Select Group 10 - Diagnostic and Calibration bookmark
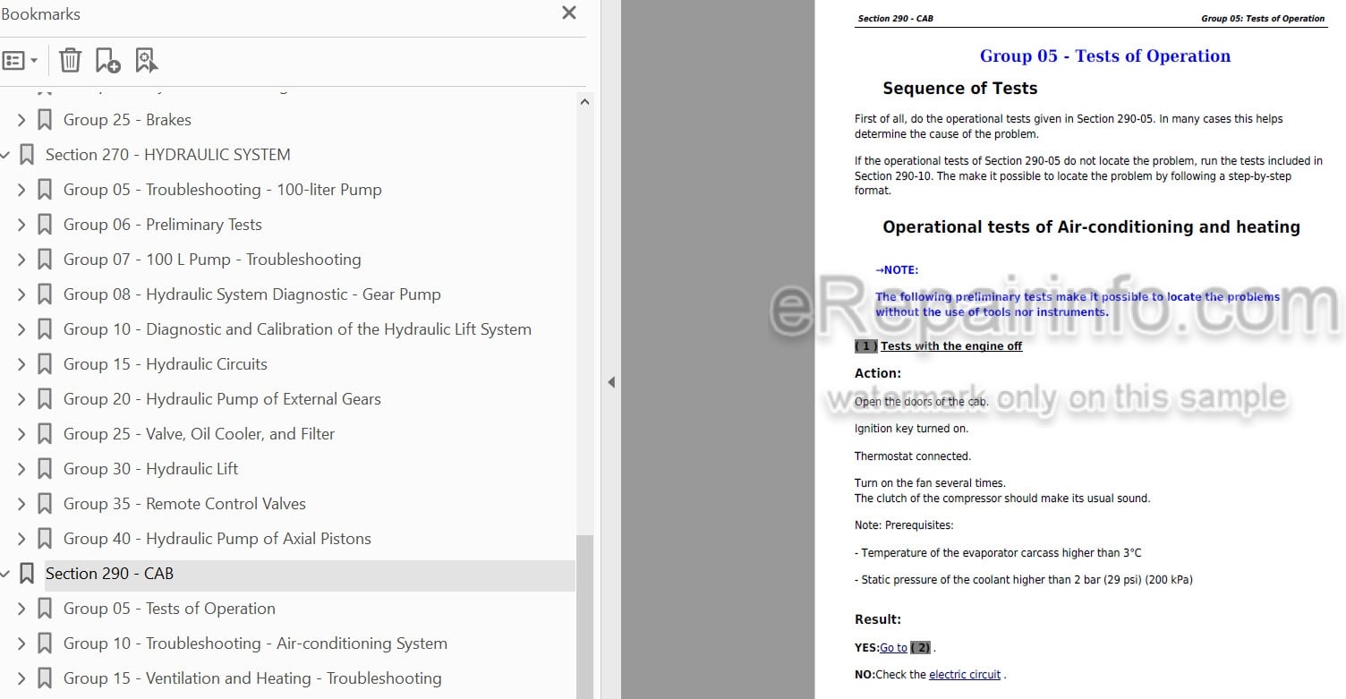 297,329
